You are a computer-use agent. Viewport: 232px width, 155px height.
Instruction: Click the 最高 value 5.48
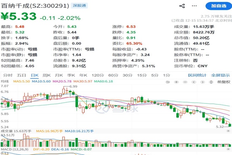pos(20,27)
